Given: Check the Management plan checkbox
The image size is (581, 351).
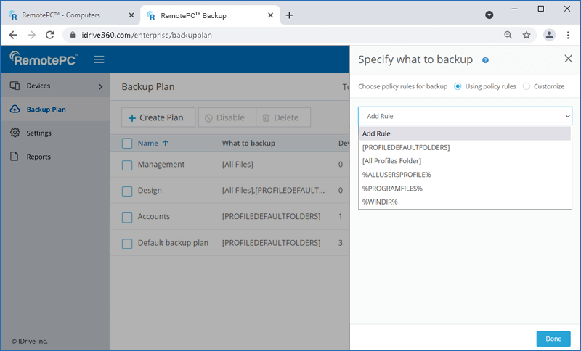Looking at the screenshot, I should coord(127,165).
